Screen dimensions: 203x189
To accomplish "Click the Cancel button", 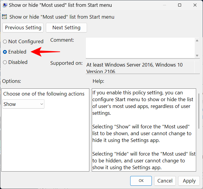I will tap(165, 181).
